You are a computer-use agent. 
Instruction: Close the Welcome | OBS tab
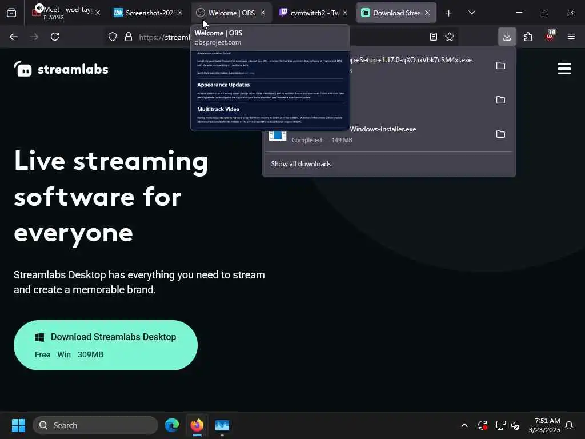click(x=263, y=13)
